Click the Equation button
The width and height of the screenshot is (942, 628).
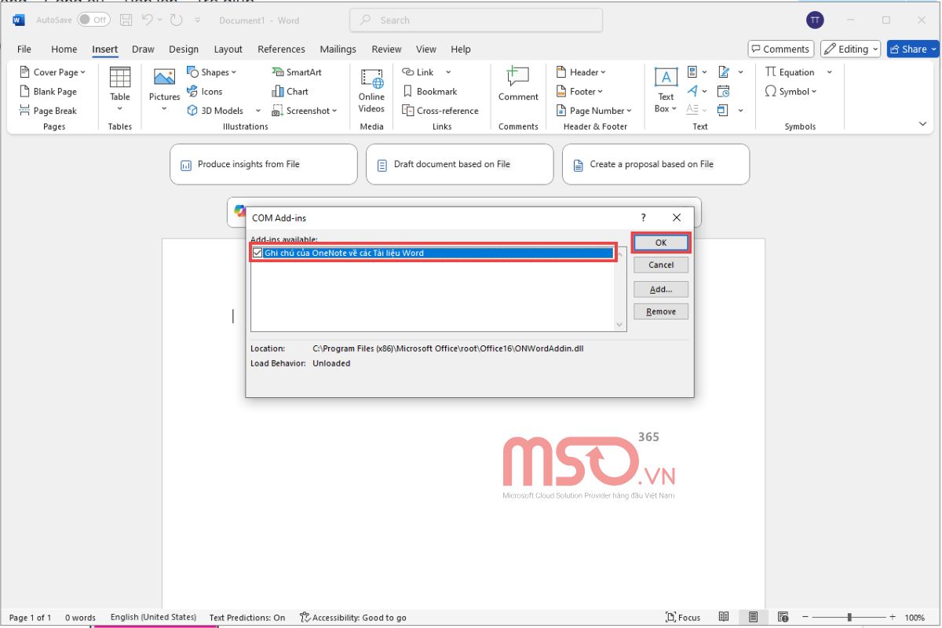[790, 72]
